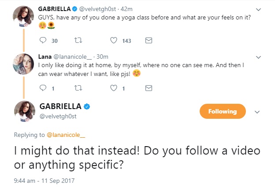Open Lana's profile via her name
This screenshot has width=275, height=189.
(45, 57)
